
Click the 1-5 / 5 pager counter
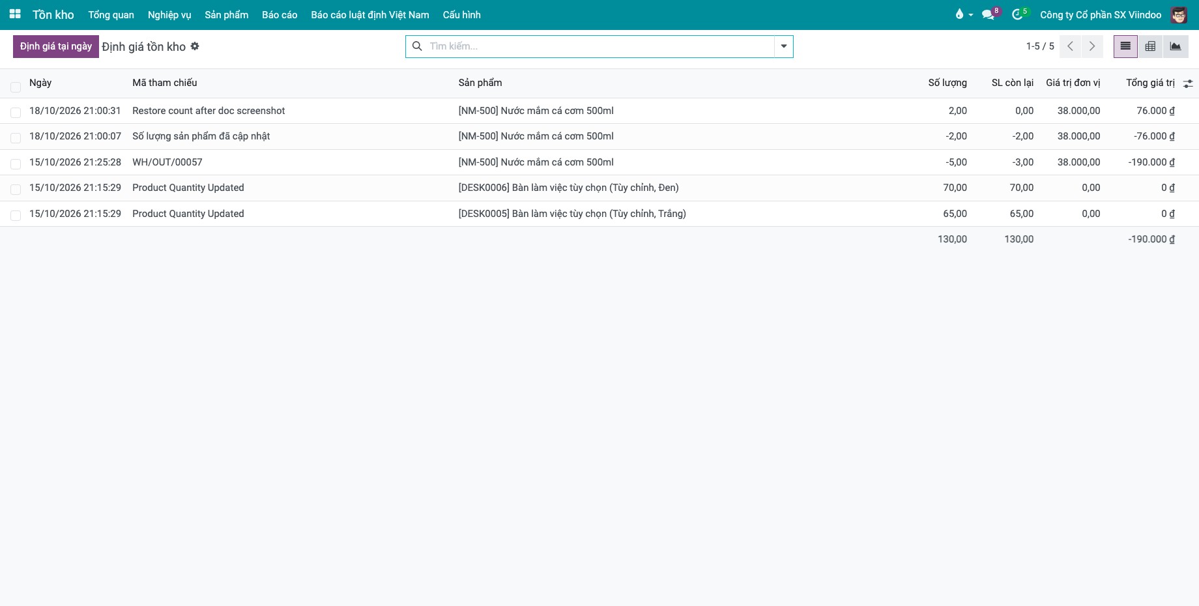pyautogui.click(x=1040, y=46)
